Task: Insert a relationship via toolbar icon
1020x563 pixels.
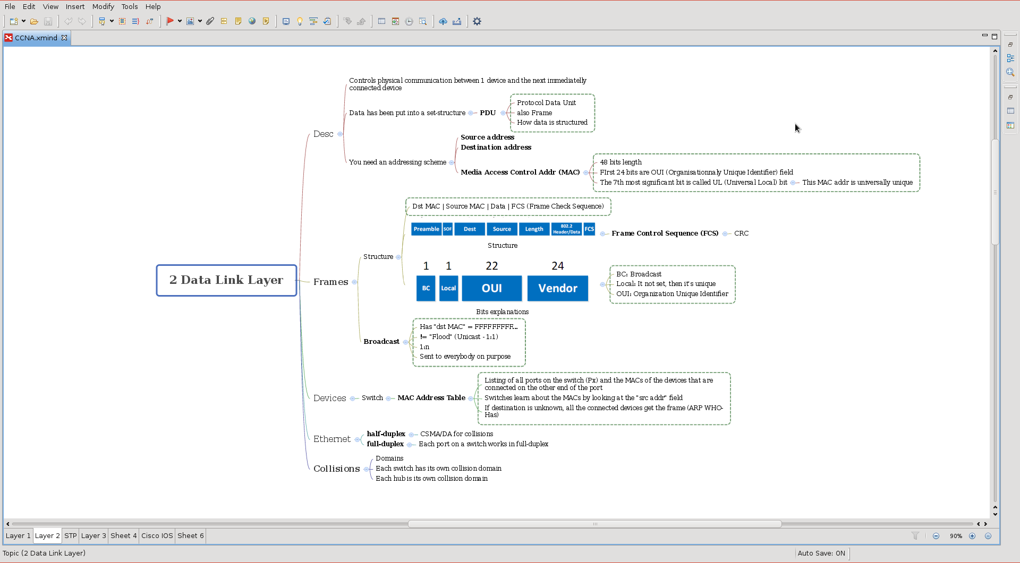Action: click(x=149, y=21)
